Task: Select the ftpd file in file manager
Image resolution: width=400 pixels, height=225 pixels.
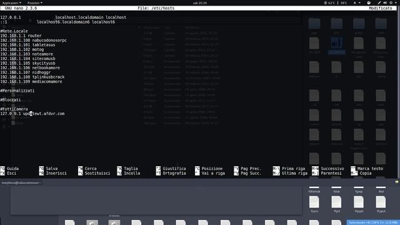Action: tap(336, 204)
